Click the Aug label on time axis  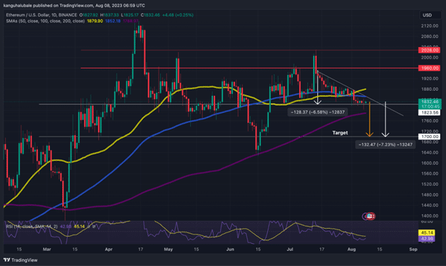352,250
